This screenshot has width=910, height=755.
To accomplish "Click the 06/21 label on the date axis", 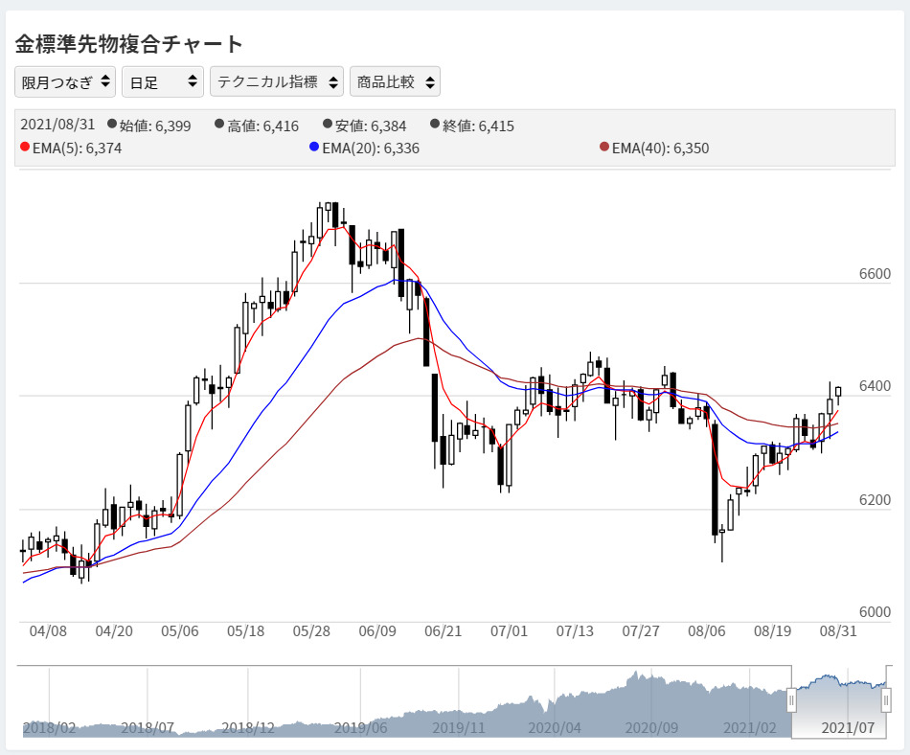I will (444, 631).
